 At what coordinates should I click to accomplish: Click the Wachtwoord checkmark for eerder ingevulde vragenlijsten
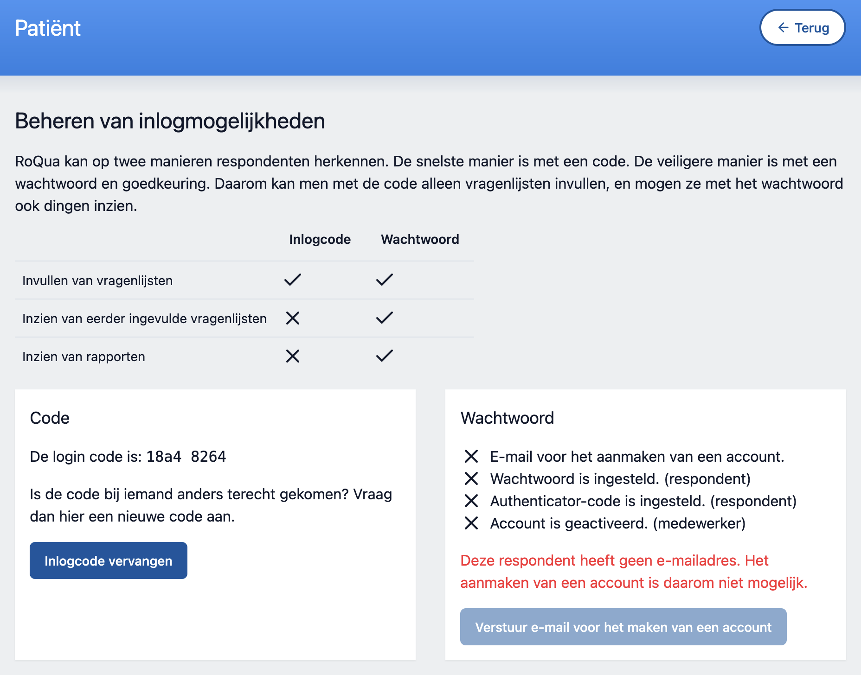pyautogui.click(x=384, y=318)
